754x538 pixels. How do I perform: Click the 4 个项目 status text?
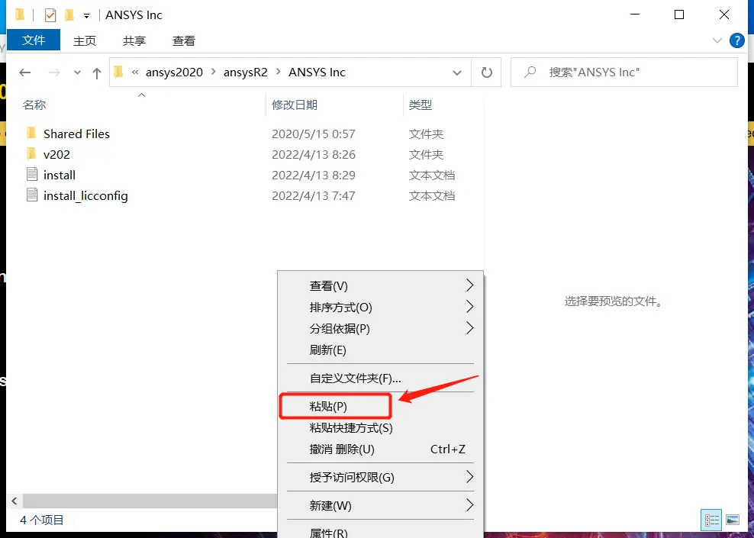pyautogui.click(x=42, y=520)
